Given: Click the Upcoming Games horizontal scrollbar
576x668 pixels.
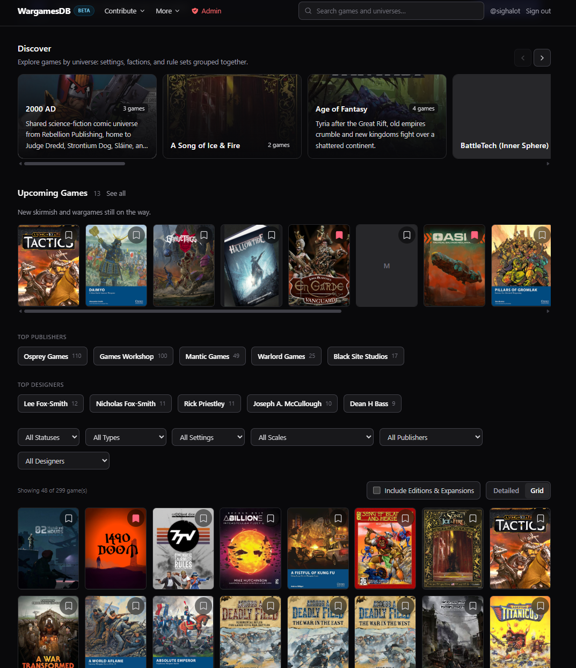Looking at the screenshot, I should coord(183,311).
